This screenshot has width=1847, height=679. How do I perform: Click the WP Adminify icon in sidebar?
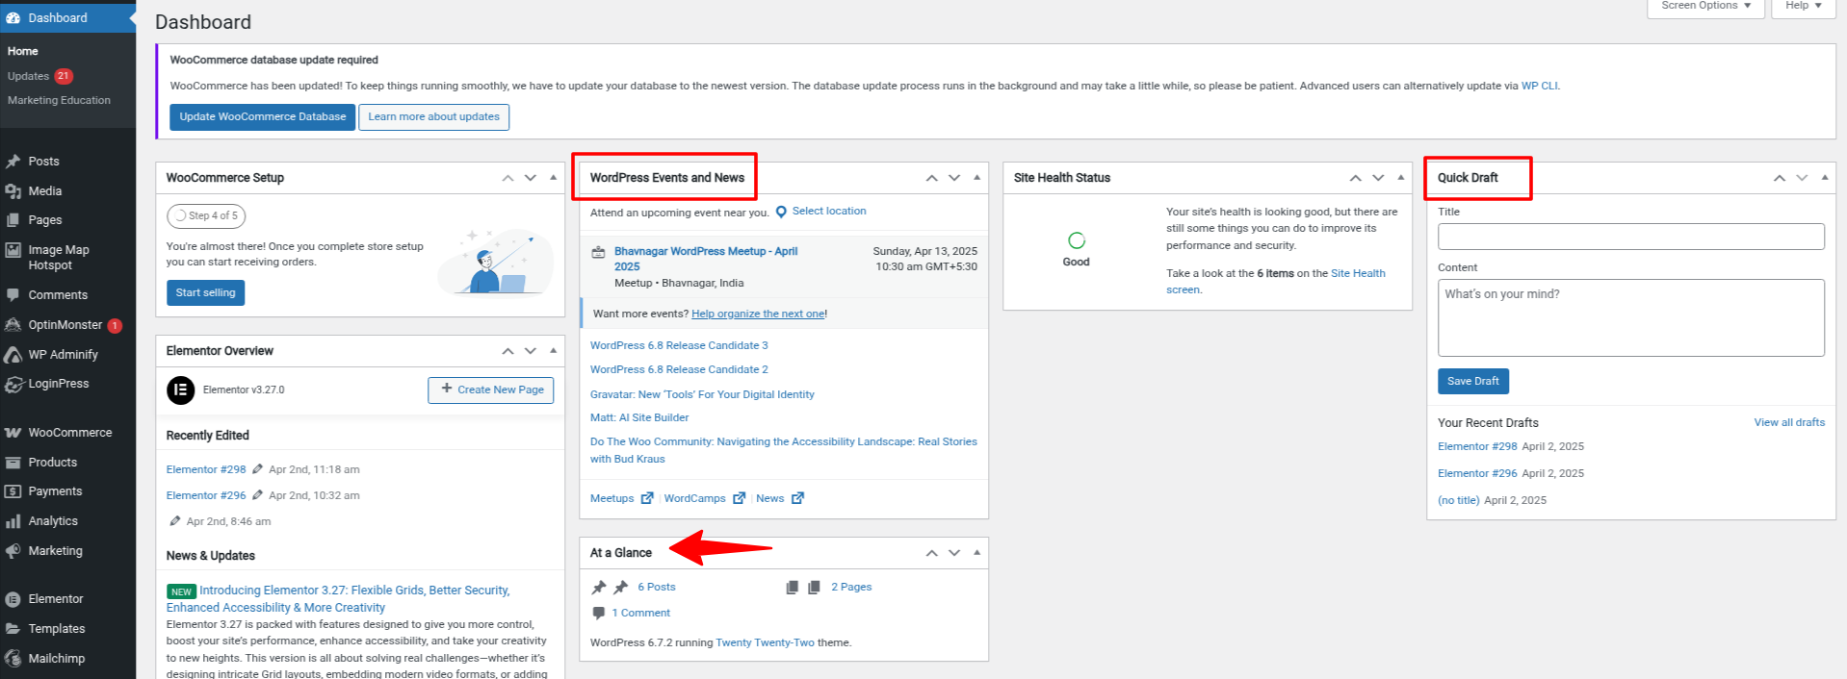pyautogui.click(x=13, y=355)
